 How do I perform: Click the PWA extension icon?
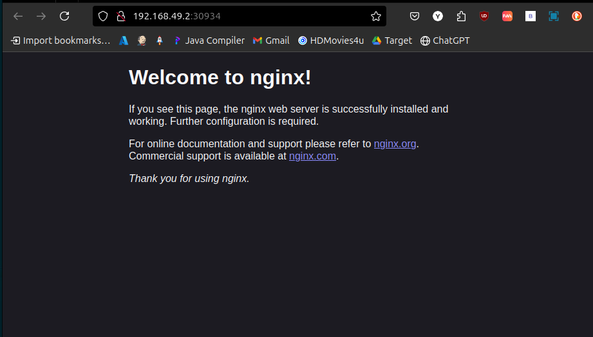tap(507, 16)
